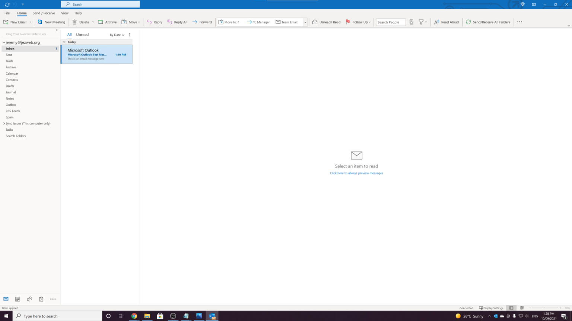Adjust the zoom slider
Viewport: 572px width, 321px height.
point(545,308)
